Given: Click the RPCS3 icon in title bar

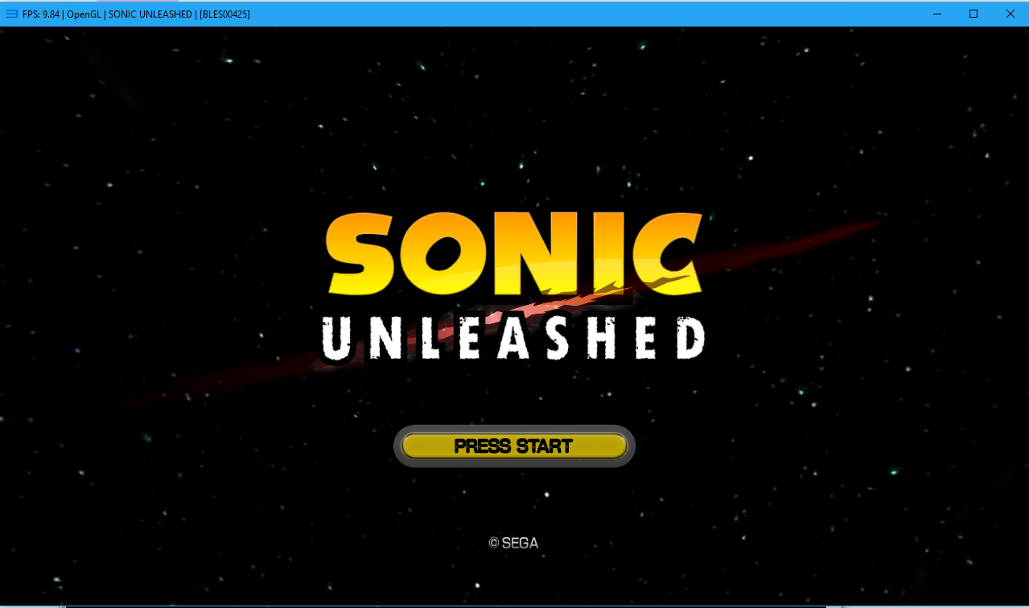Looking at the screenshot, I should coord(12,14).
